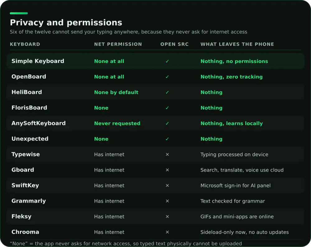The image size is (311, 247).
Task: Click the OpenBoard name
Action: [29, 77]
